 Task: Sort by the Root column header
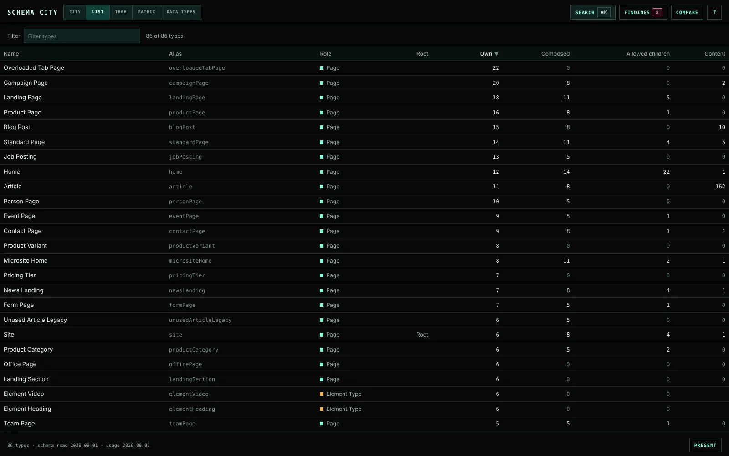tap(422, 54)
